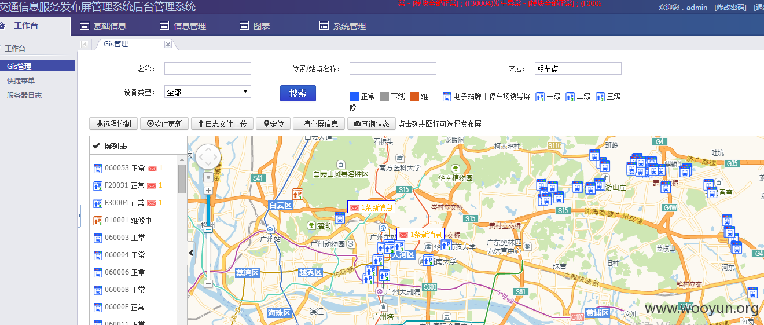Viewport: 764px width, 325px height.
Task: Click the 一级 parking guidance legend icon
Action: [540, 97]
